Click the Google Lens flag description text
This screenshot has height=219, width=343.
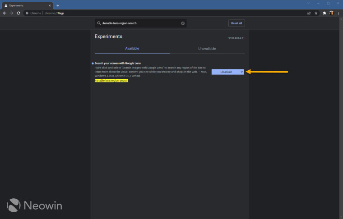click(x=150, y=72)
